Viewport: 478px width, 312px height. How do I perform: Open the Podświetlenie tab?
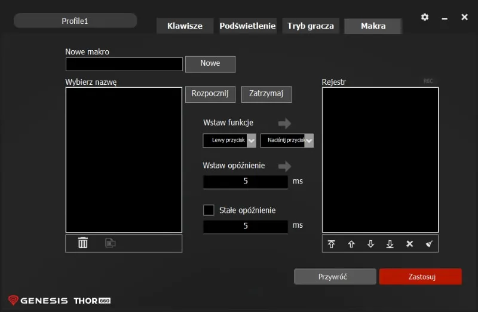[247, 26]
